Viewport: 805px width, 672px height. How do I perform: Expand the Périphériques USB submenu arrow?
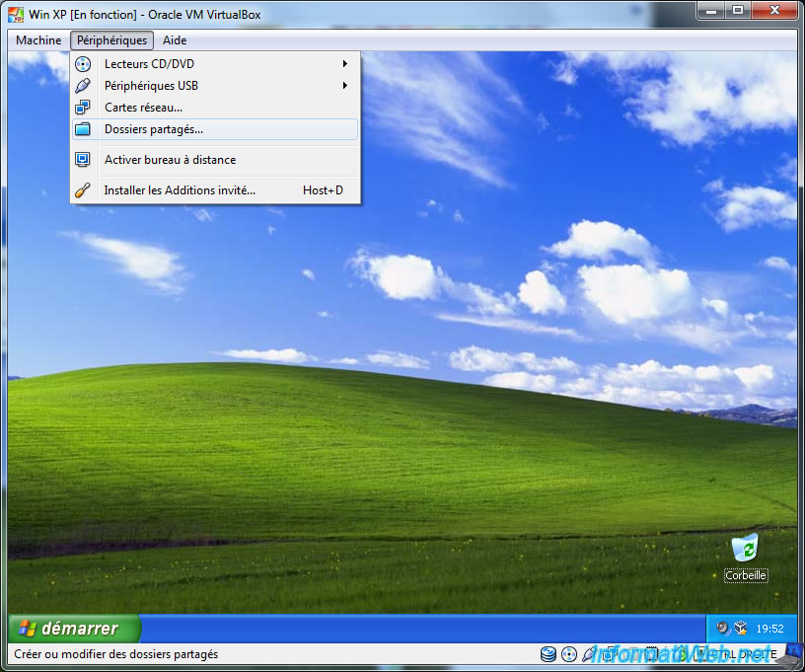pyautogui.click(x=345, y=86)
